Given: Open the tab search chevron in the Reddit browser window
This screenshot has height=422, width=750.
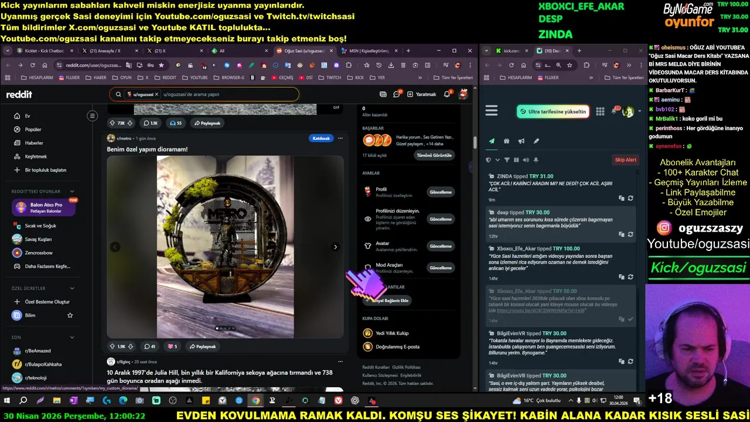Looking at the screenshot, I should [x=7, y=51].
